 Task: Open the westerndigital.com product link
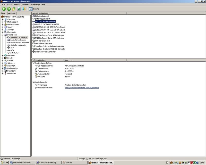82,88
